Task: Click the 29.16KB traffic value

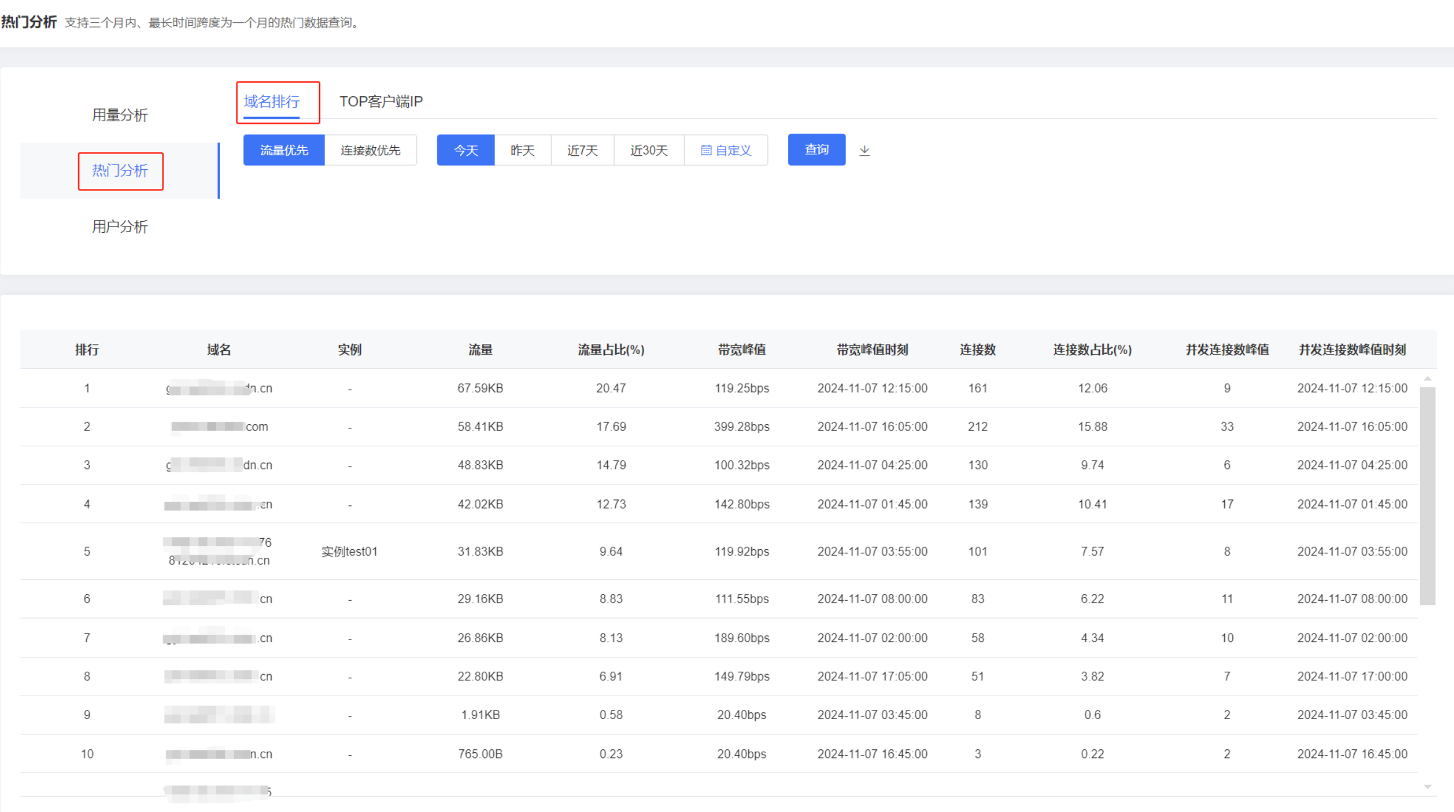Action: (x=480, y=599)
